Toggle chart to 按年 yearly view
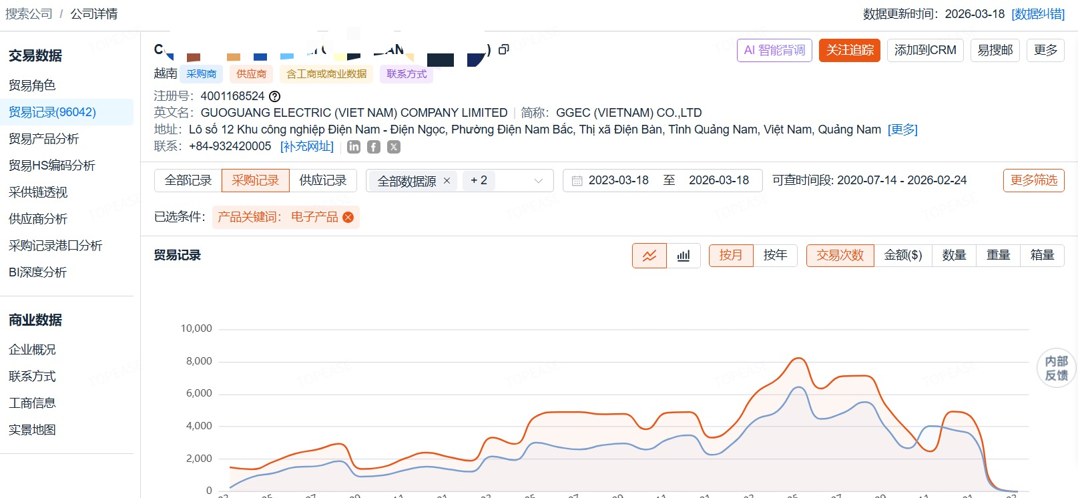 click(x=775, y=256)
